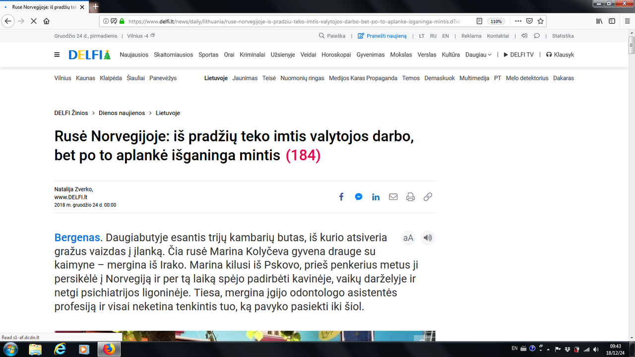This screenshot has width=635, height=357.
Task: Open a new browser tab
Action: pyautogui.click(x=96, y=6)
